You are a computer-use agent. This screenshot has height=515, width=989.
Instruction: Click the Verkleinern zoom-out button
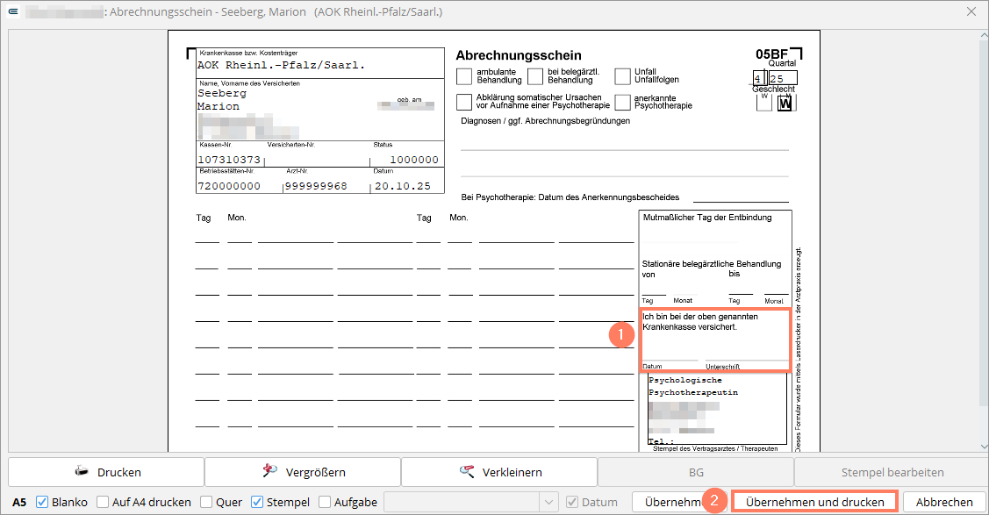pyautogui.click(x=499, y=472)
